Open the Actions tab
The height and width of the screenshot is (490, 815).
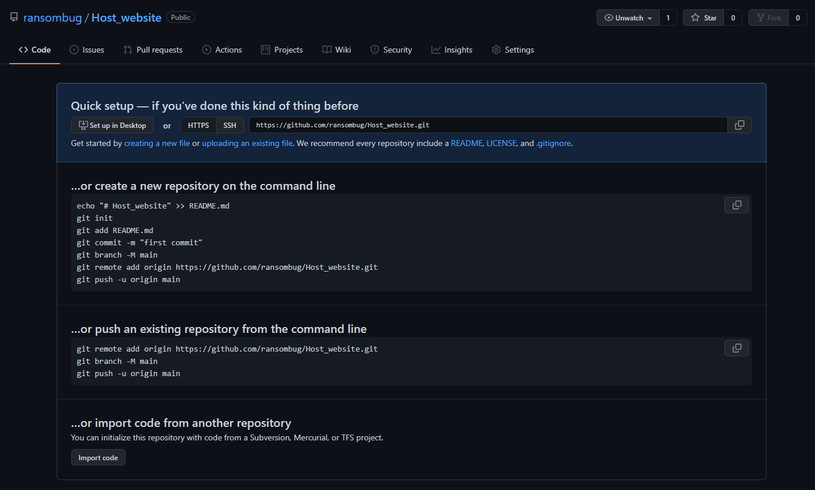222,50
